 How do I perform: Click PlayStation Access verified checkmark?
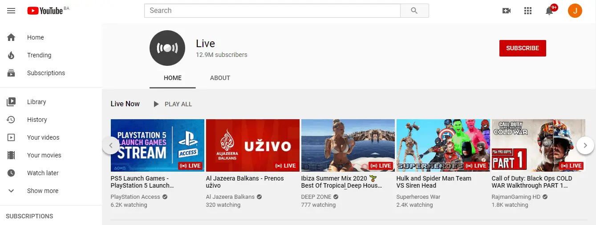click(165, 197)
